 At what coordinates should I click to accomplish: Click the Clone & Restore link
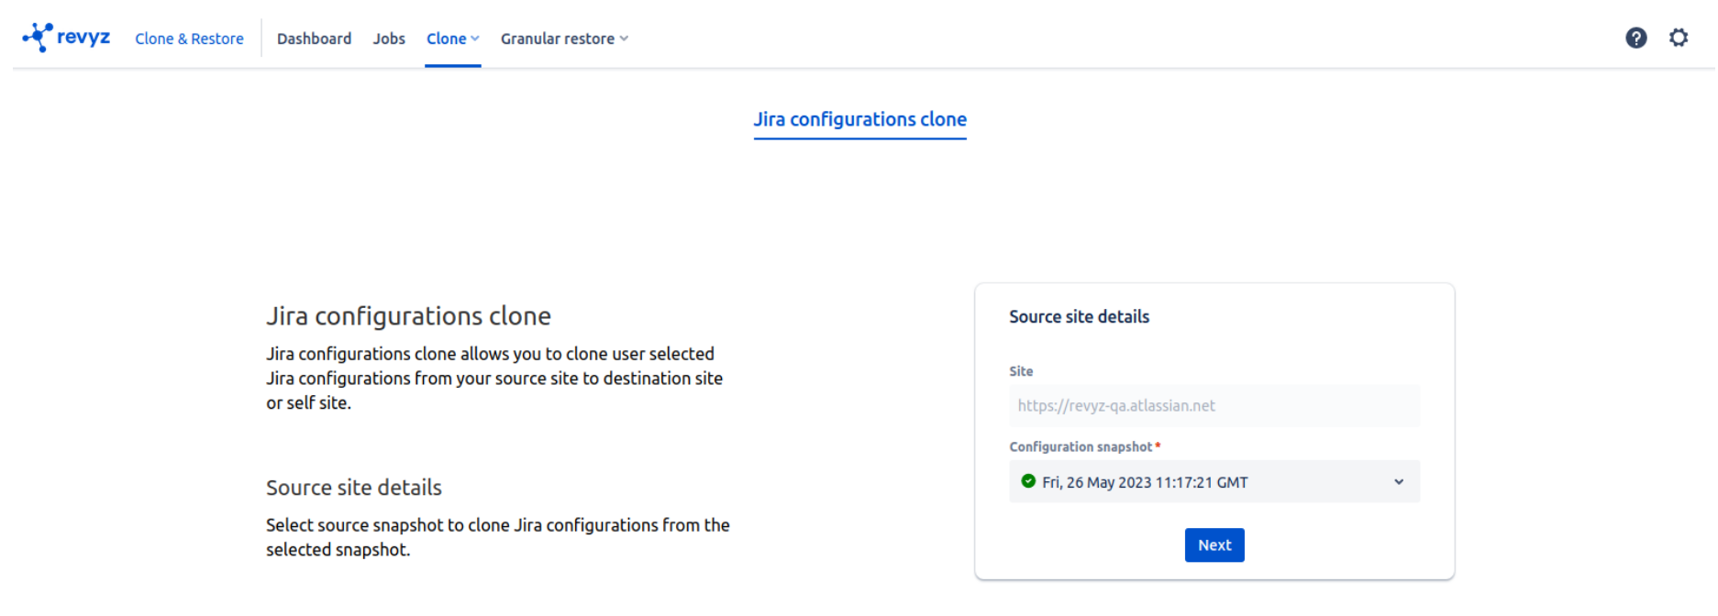(189, 38)
